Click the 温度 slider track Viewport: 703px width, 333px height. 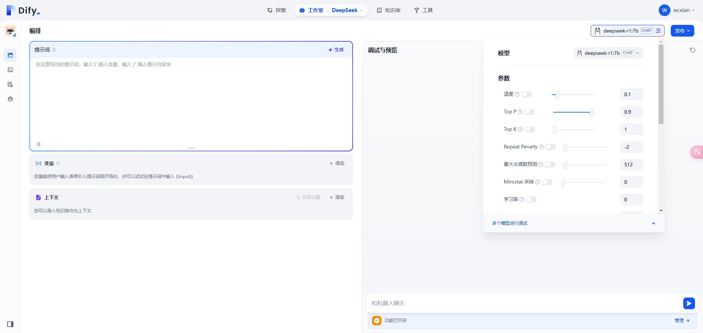[574, 95]
